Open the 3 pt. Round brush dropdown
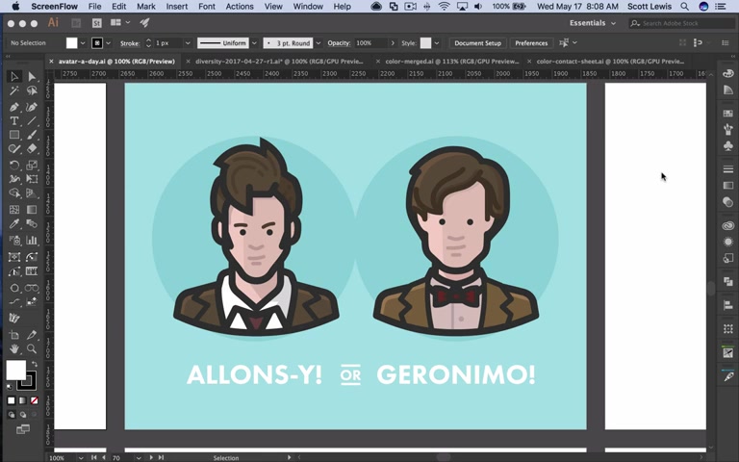739x462 pixels. point(319,43)
